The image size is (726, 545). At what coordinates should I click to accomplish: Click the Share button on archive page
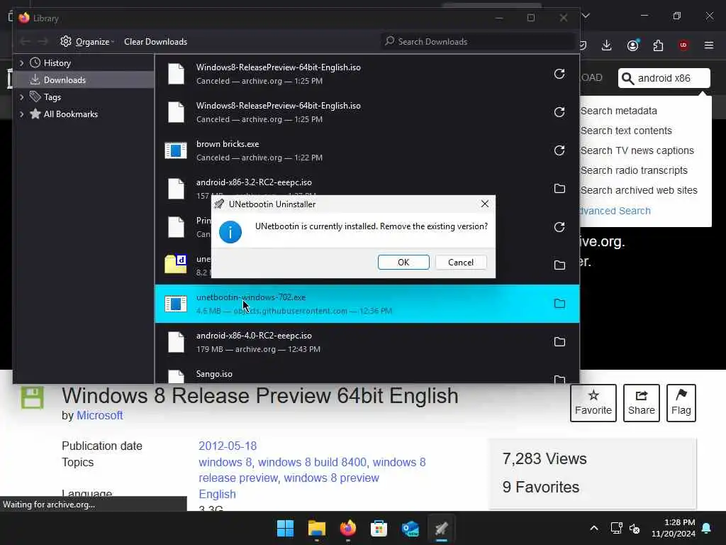[641, 403]
